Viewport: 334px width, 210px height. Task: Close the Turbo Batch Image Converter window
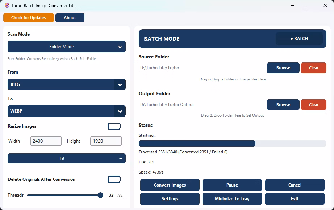[x=325, y=5]
